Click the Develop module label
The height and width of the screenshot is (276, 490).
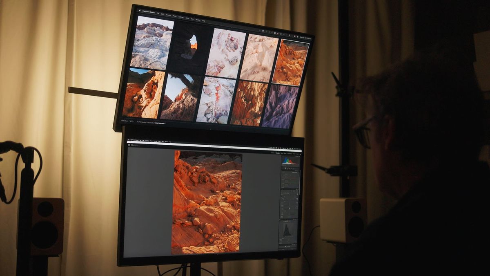pos(277,153)
